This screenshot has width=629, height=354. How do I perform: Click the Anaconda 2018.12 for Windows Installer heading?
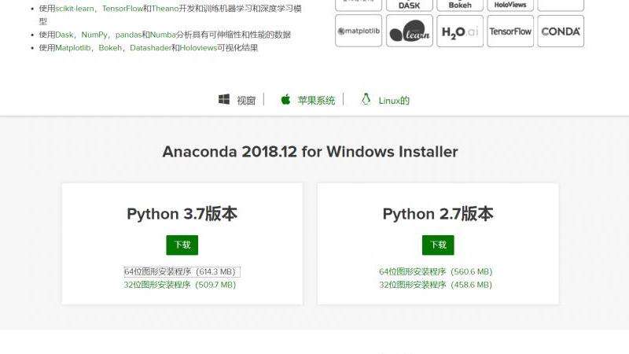(310, 152)
